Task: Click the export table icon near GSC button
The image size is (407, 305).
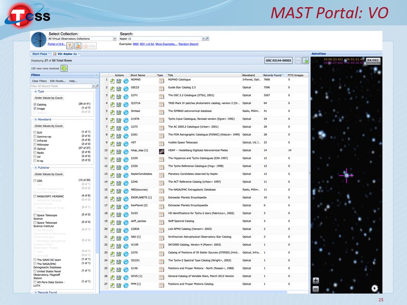Action: (306, 61)
